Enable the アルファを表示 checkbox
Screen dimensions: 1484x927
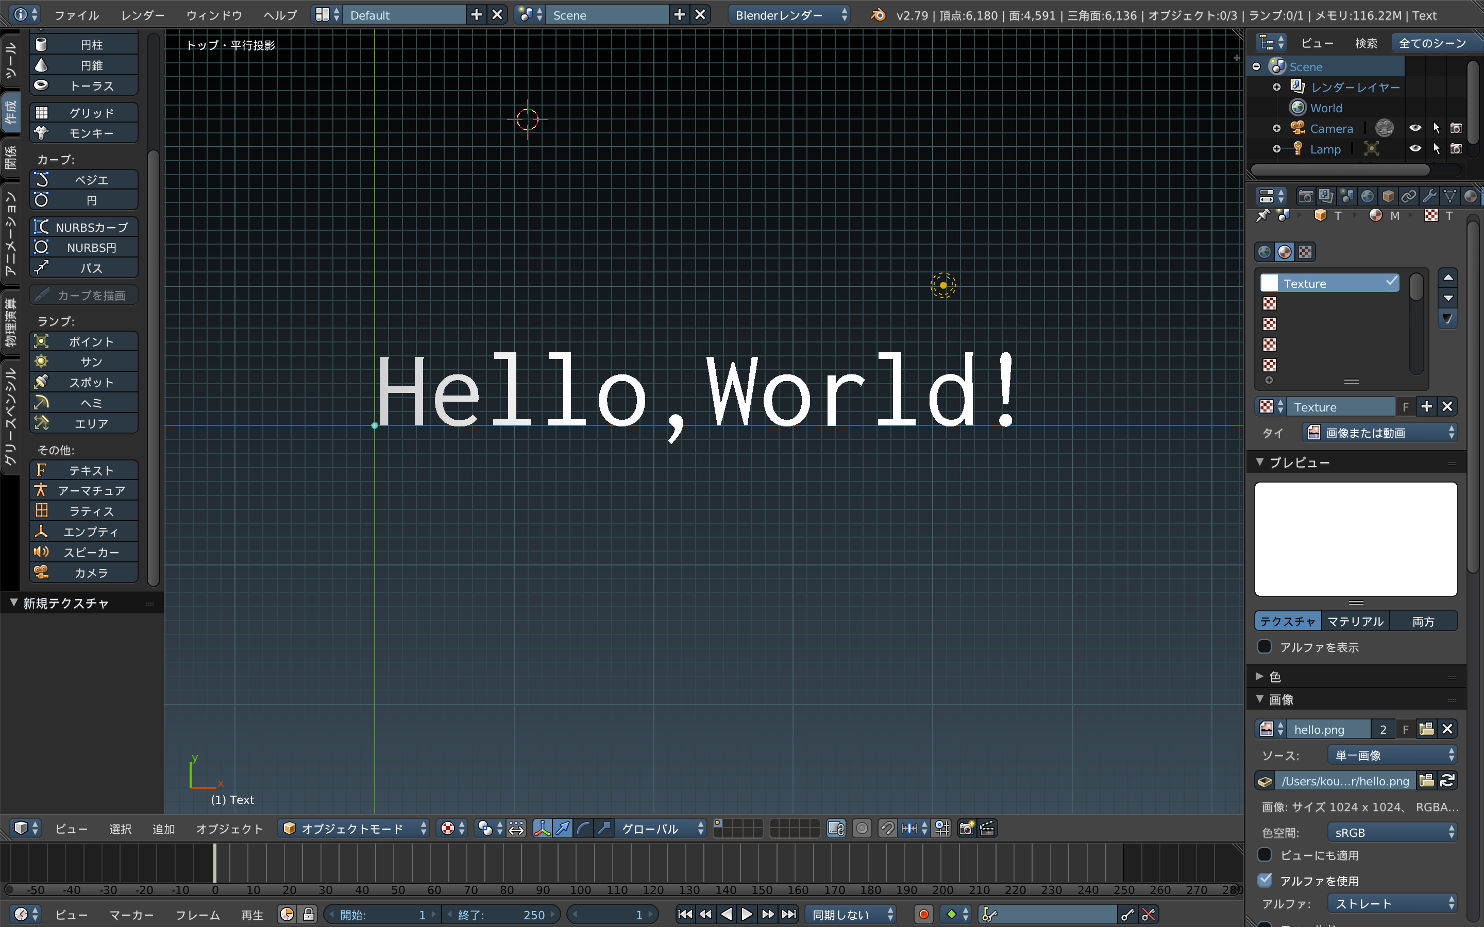pos(1264,647)
